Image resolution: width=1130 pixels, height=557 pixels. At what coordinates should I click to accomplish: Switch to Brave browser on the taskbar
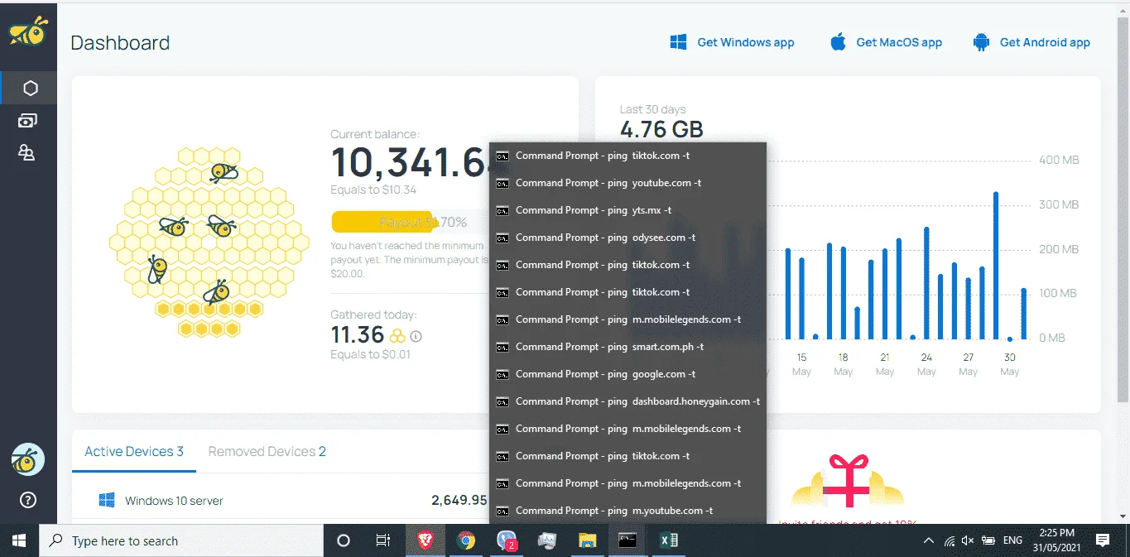pos(425,540)
